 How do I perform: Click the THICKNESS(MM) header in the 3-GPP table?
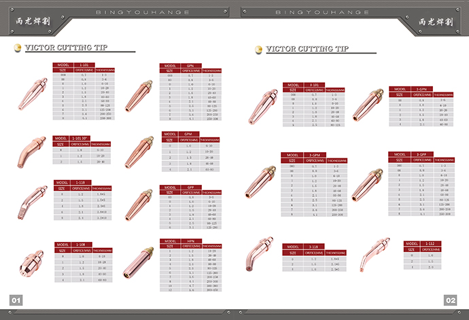point(444,160)
